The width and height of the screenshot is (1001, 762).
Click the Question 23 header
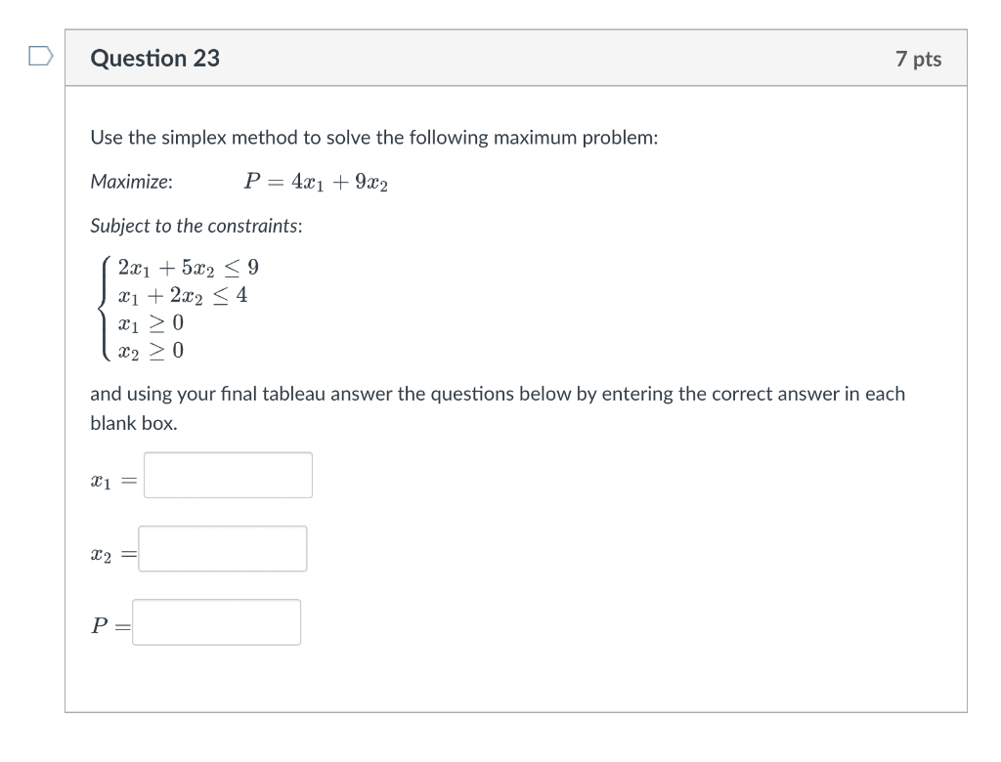153,59
